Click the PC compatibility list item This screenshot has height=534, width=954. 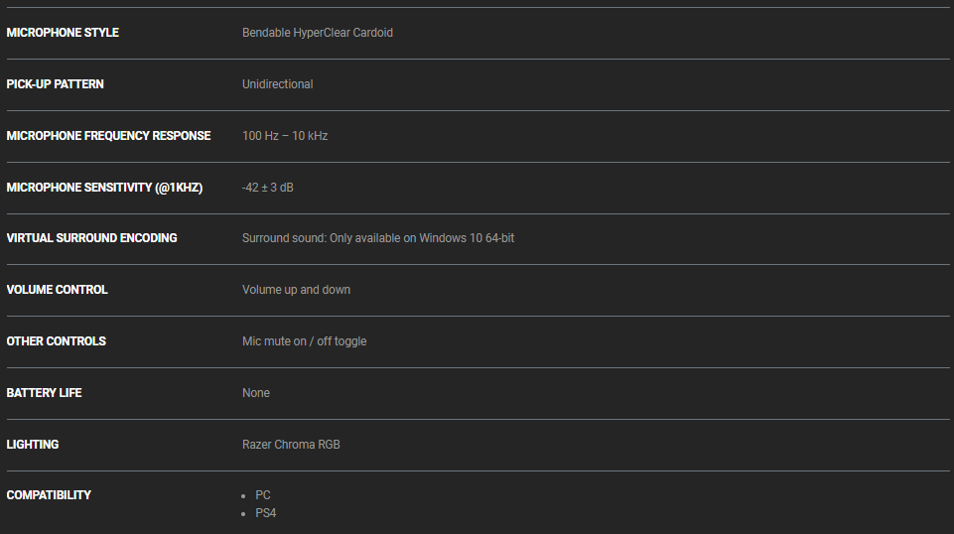coord(263,495)
